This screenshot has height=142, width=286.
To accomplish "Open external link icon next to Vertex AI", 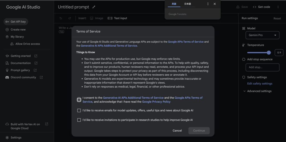I will click(47, 124).
